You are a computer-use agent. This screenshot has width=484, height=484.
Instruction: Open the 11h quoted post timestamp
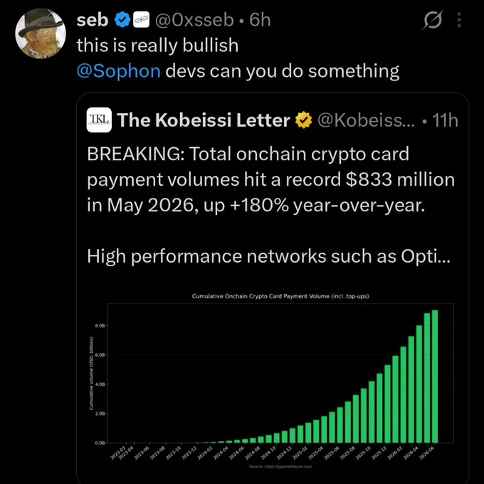(445, 120)
